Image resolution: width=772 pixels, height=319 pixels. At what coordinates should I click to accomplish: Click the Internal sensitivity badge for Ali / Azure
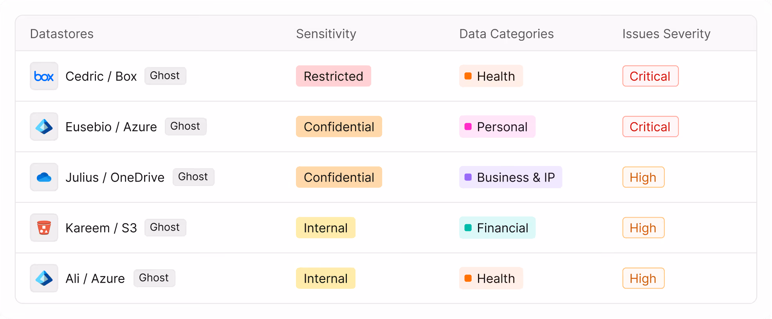(x=325, y=278)
